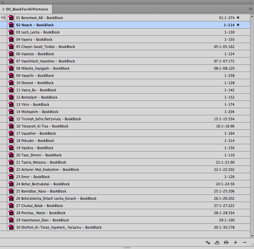Viewport: 254px width, 249px height.
Task: Click the InDesign icon for 05 Chayei-Sarah_Toldot
Action: tap(11, 47)
